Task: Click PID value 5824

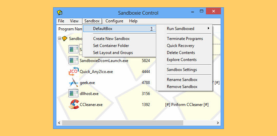Action: coord(146,61)
